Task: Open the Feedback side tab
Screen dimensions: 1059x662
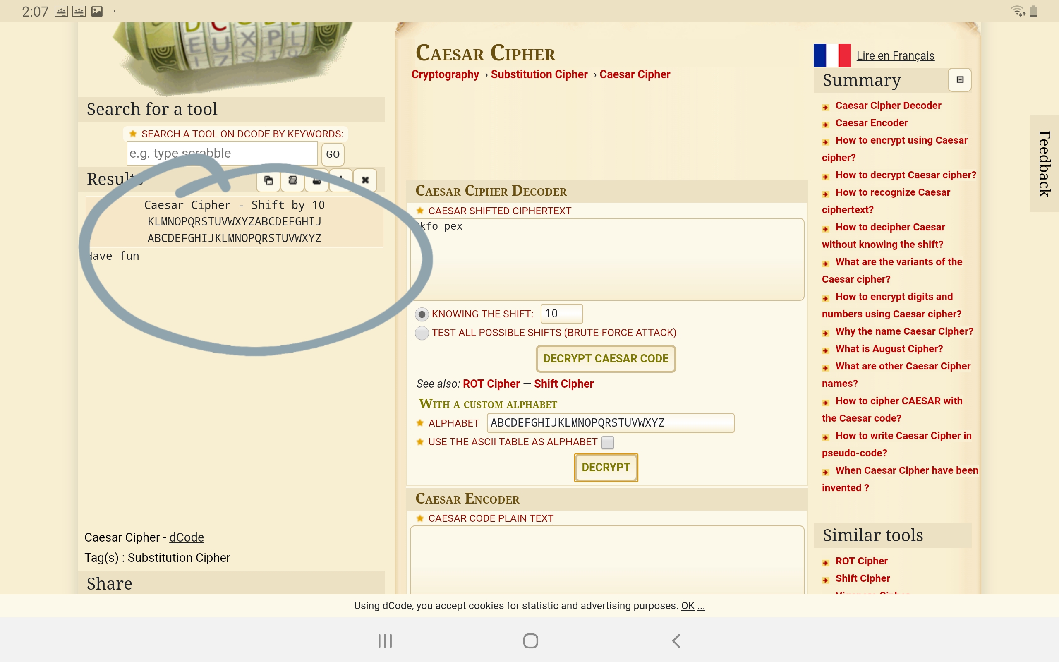Action: tap(1044, 164)
